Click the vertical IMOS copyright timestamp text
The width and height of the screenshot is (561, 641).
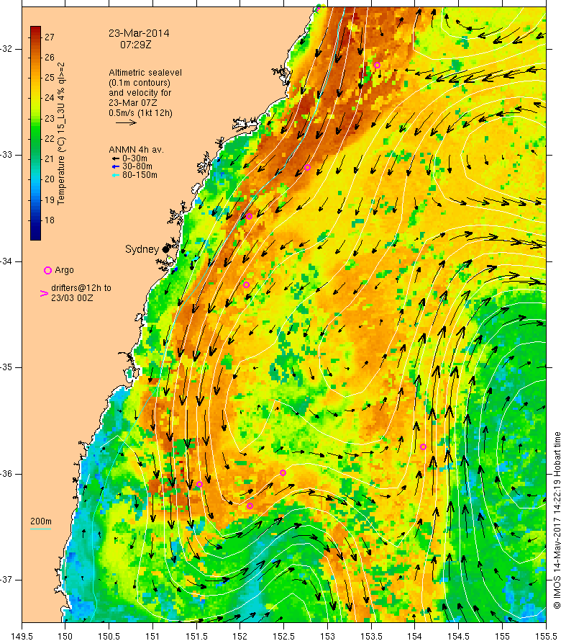point(557,520)
